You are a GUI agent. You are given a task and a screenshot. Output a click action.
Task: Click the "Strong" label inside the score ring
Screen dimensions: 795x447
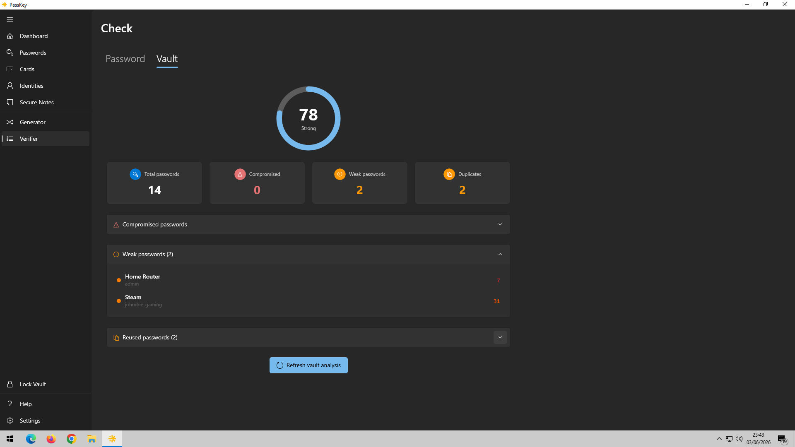click(x=308, y=128)
